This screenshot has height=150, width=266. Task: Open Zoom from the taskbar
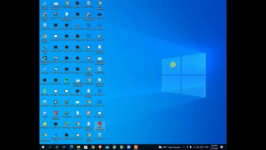129,147
